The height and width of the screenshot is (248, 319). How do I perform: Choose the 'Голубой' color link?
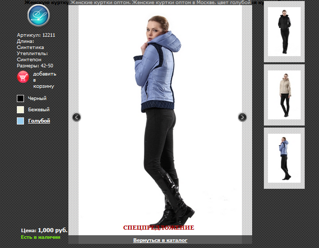pyautogui.click(x=39, y=121)
